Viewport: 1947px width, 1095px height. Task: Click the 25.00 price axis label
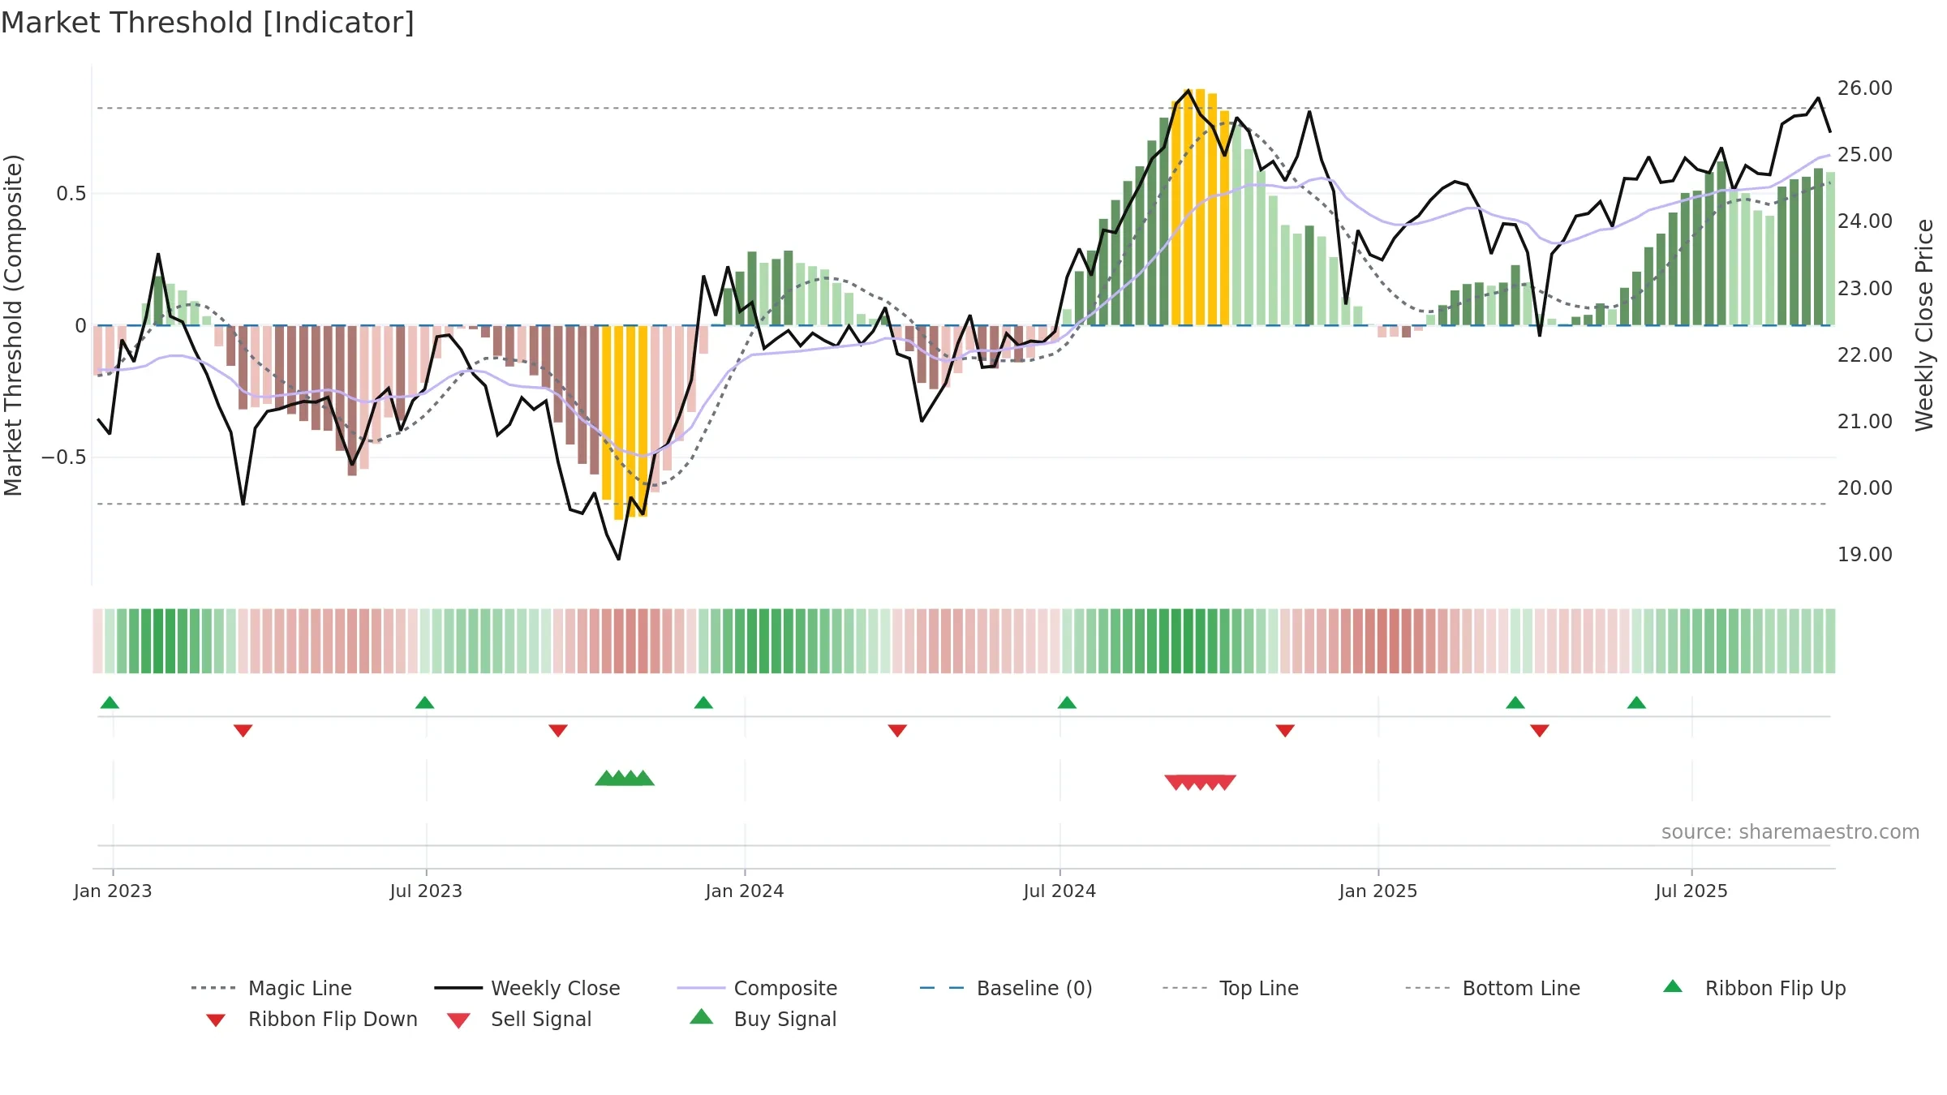point(1865,154)
